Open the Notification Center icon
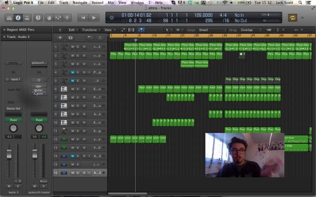Viewport: 316px width, 197px height. pos(308,2)
